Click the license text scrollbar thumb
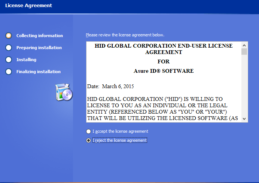 coord(244,52)
